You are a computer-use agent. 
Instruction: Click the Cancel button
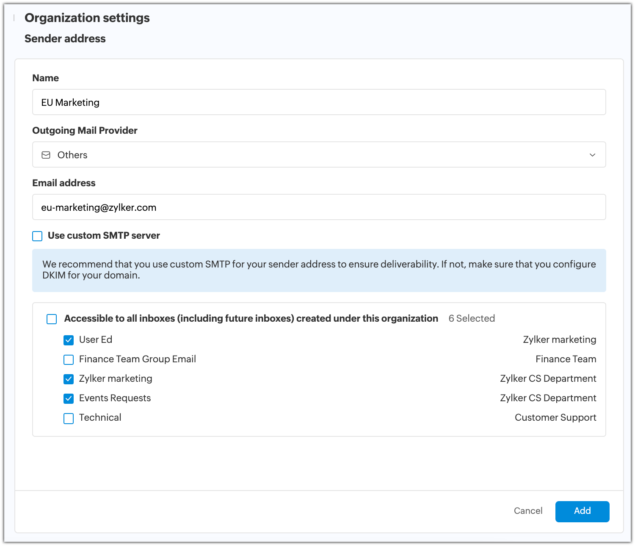(x=527, y=511)
